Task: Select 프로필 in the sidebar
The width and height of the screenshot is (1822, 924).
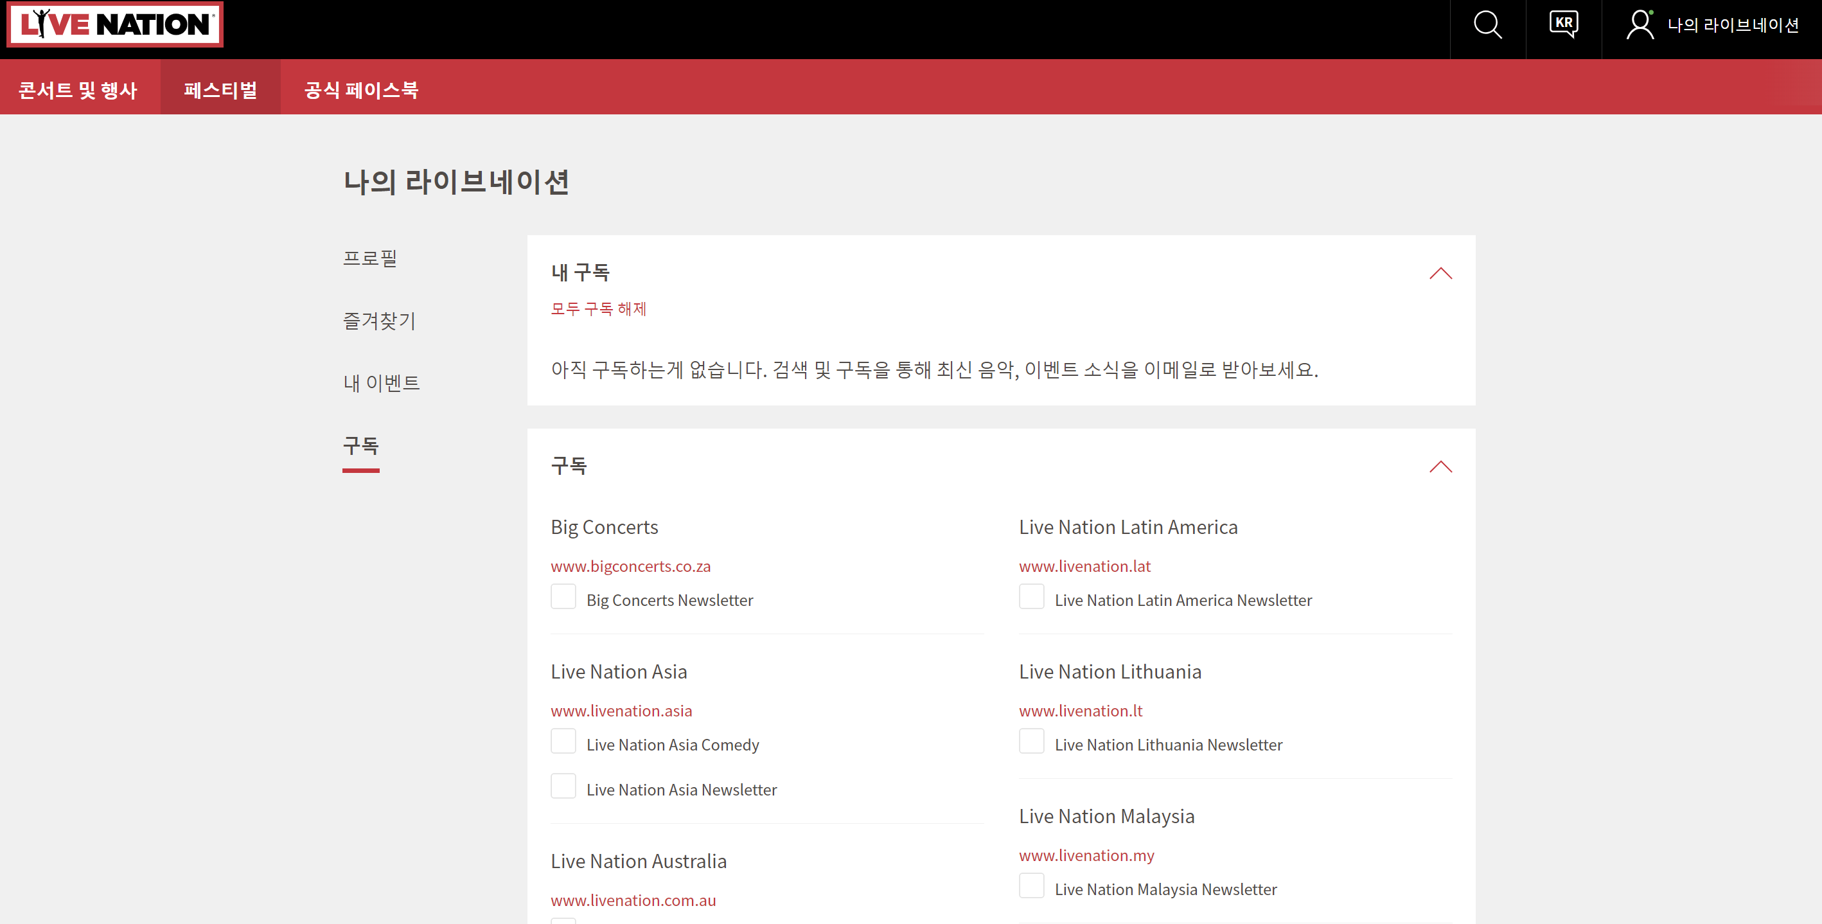Action: pyautogui.click(x=370, y=258)
